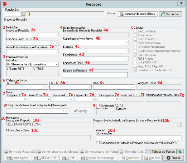Click the Número de Processo field
This screenshot has height=163, width=187.
click(x=95, y=75)
